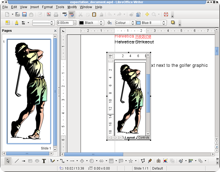Select the Stars shape tool
This screenshot has height=172, width=220.
[131, 161]
